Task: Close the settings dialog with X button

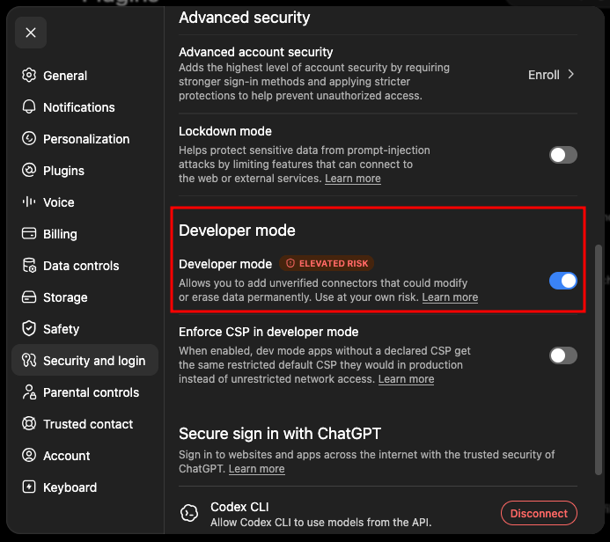Action: [31, 33]
